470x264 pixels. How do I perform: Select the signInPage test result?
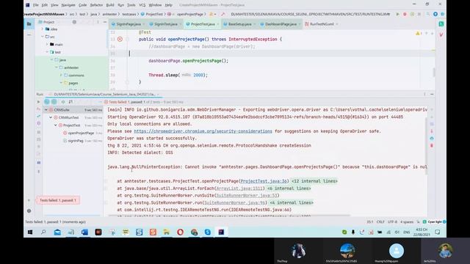(76, 141)
